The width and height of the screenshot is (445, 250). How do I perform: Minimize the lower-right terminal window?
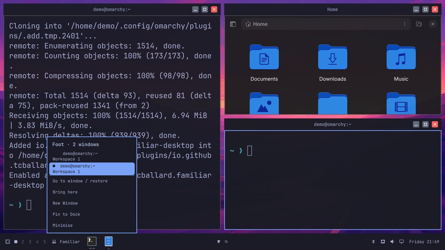(x=416, y=124)
